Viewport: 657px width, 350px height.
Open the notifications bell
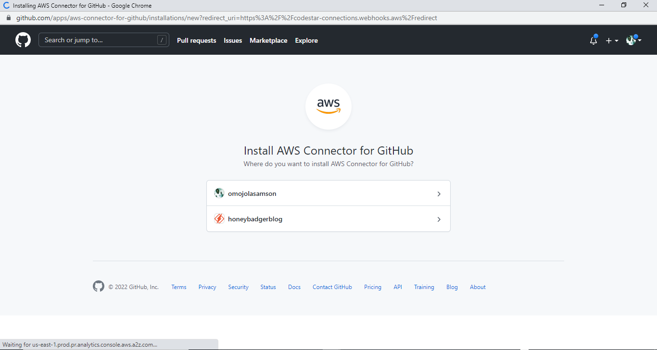(x=594, y=41)
